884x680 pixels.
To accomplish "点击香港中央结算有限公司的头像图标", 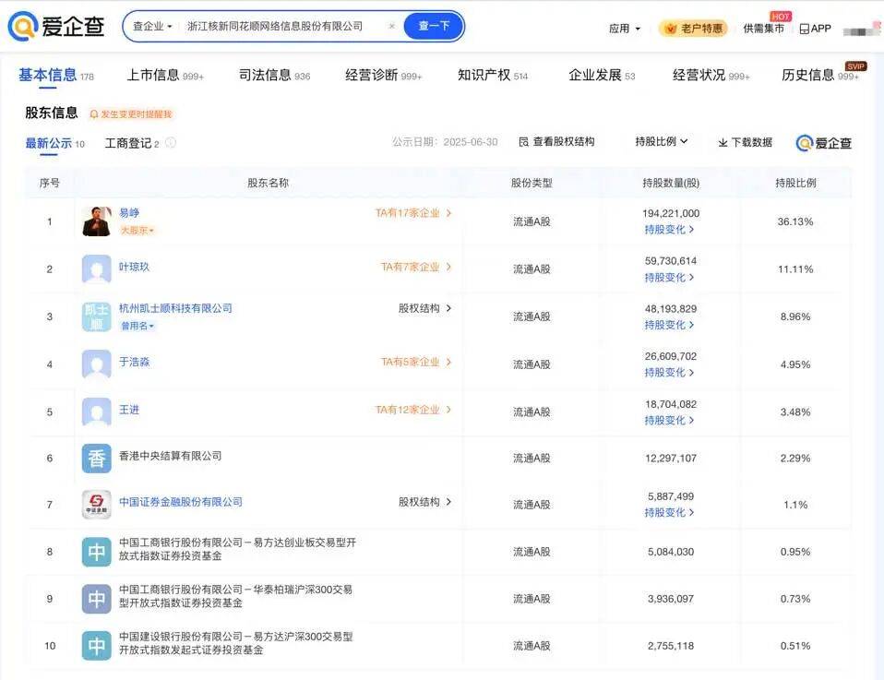I will coord(97,458).
